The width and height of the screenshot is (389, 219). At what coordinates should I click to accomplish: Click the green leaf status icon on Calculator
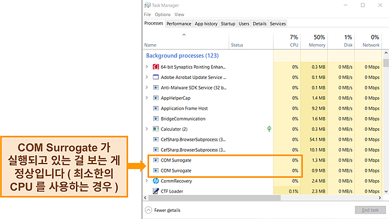[x=269, y=129]
